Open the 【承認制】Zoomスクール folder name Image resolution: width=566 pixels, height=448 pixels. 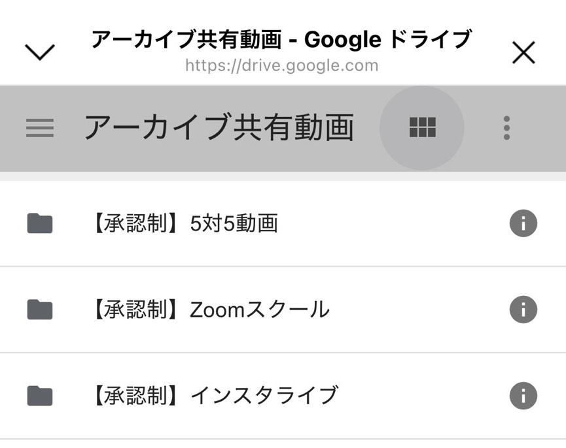(x=207, y=310)
